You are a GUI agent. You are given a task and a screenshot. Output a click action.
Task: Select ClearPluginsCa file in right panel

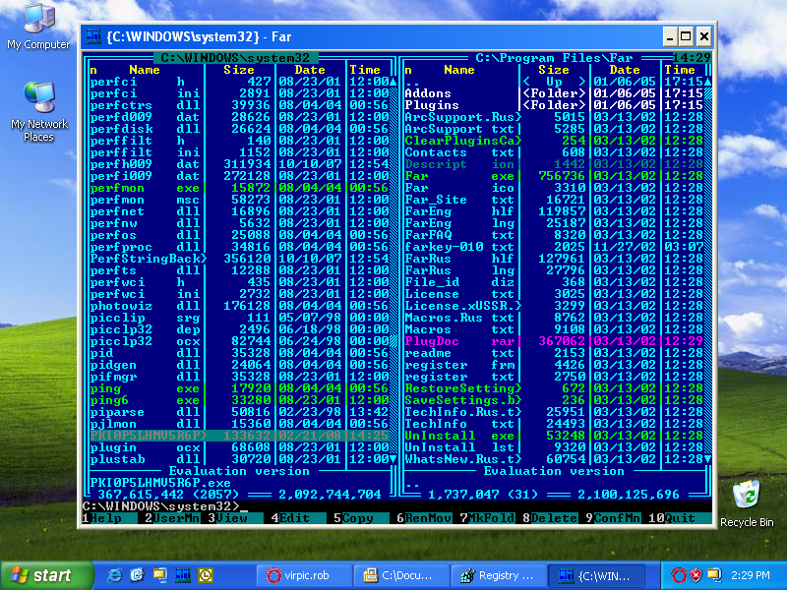point(554,141)
